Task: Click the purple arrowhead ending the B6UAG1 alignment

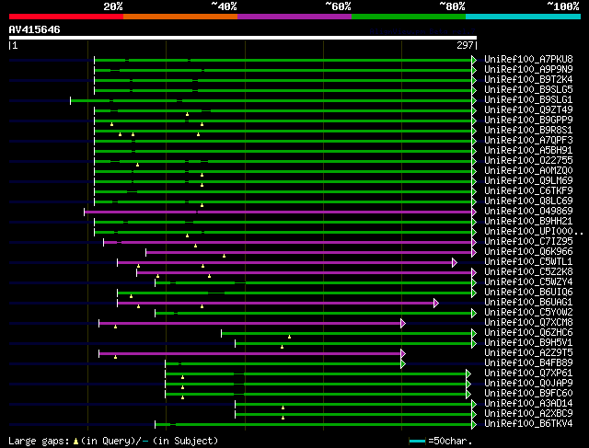Action: tap(436, 303)
